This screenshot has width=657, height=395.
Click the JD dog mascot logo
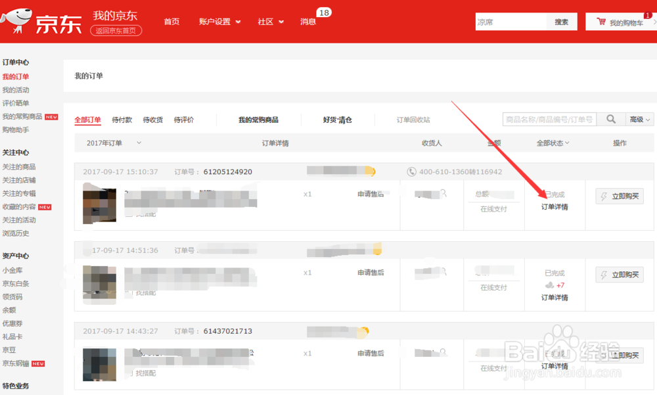coord(20,18)
